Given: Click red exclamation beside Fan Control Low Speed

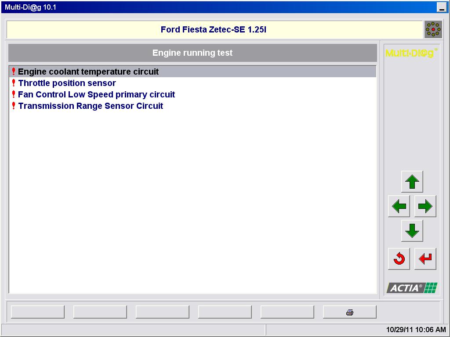Looking at the screenshot, I should (14, 94).
